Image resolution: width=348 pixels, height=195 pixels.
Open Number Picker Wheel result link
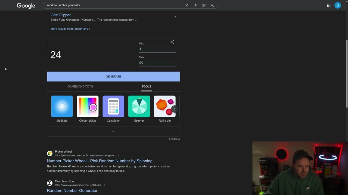tap(100, 161)
